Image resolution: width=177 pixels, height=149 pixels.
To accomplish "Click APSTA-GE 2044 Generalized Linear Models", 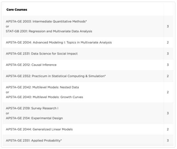I will tap(39, 129).
